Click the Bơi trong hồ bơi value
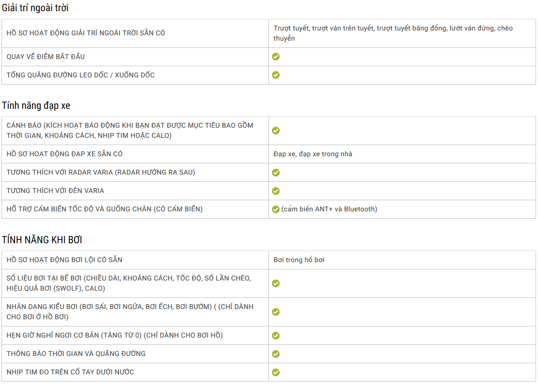 click(x=299, y=260)
